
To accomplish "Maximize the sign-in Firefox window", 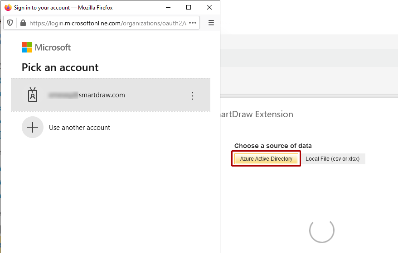I will coord(189,7).
